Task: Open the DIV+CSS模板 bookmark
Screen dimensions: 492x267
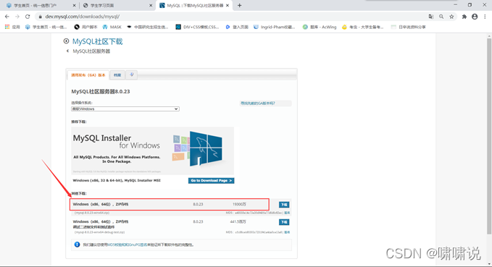Action: point(197,27)
